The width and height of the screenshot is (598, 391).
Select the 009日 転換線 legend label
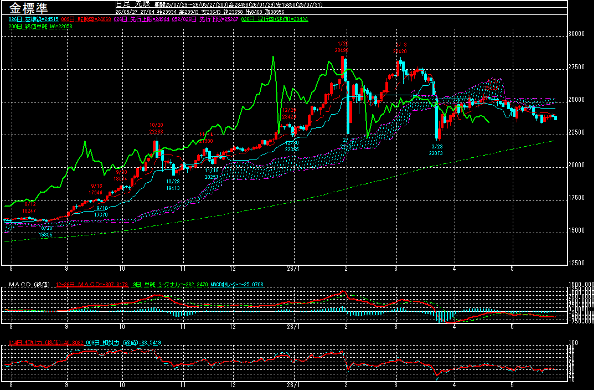point(86,19)
